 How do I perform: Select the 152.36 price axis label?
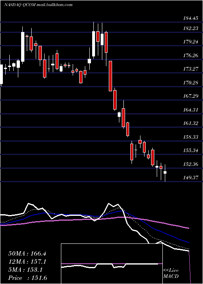point(190,164)
